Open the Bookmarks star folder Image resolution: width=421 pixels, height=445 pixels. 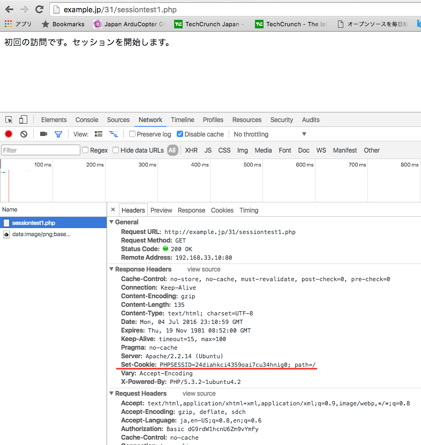[x=63, y=24]
